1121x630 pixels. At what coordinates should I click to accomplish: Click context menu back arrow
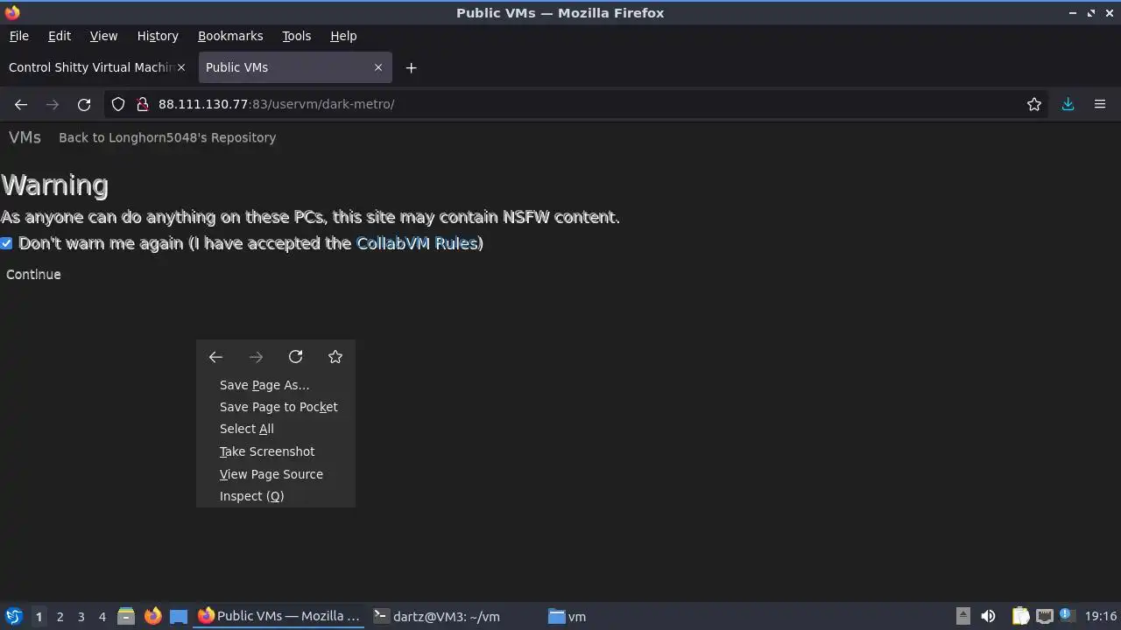(215, 357)
